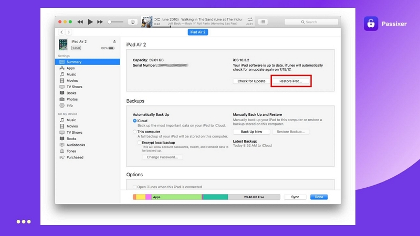The width and height of the screenshot is (420, 236).
Task: Click the Check for Update button
Action: tap(251, 81)
